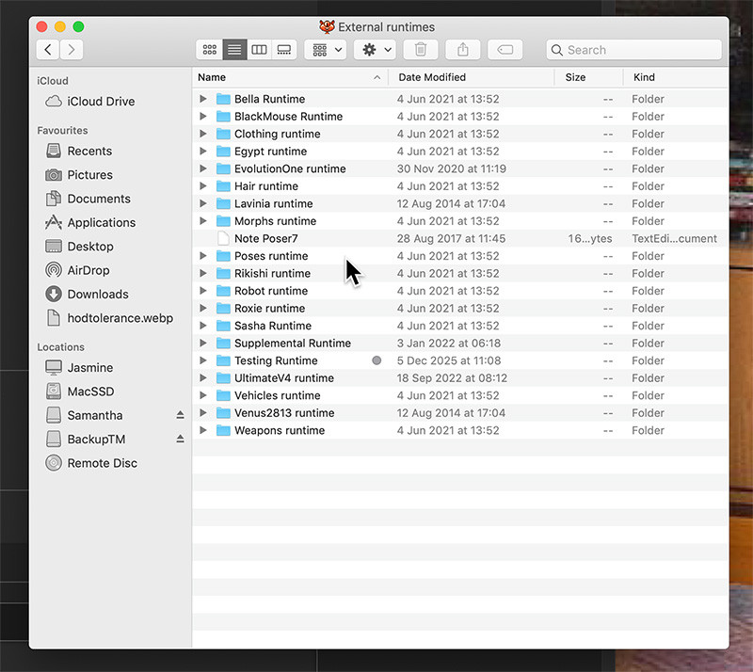Sort by the Kind column header
This screenshot has width=753, height=672.
(x=676, y=77)
